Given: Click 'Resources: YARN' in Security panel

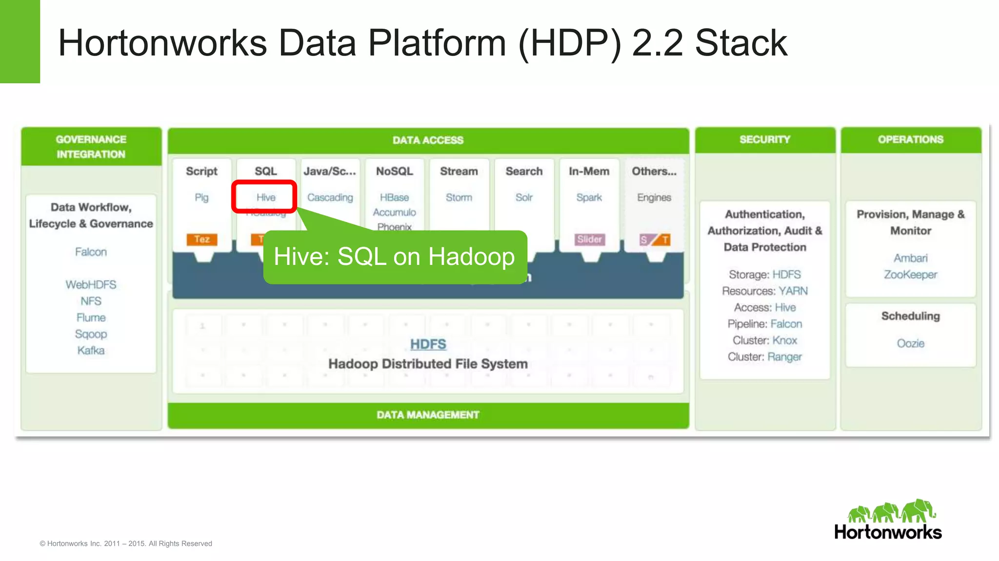Looking at the screenshot, I should click(764, 291).
